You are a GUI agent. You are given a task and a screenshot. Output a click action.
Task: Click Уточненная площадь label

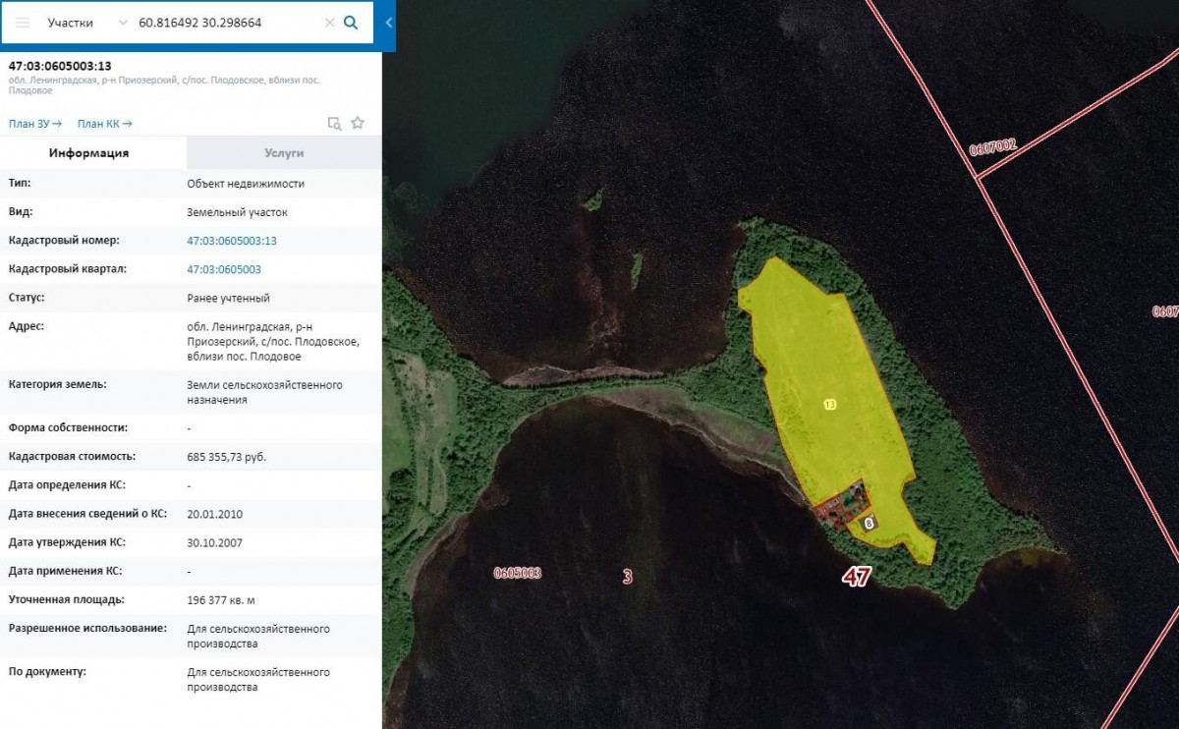click(x=68, y=599)
